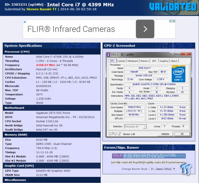Click the VALIDATED logo in the header
The width and height of the screenshot is (199, 183).
coord(173,7)
